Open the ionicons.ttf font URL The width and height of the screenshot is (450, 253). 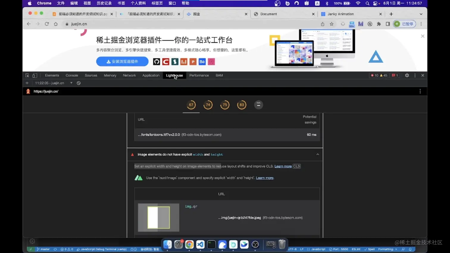tap(159, 135)
